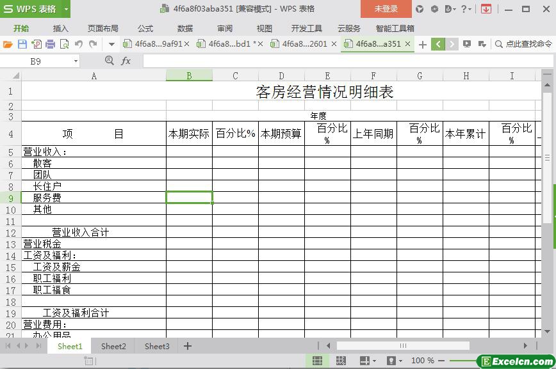Click the magnifier icon beside fx

point(109,61)
